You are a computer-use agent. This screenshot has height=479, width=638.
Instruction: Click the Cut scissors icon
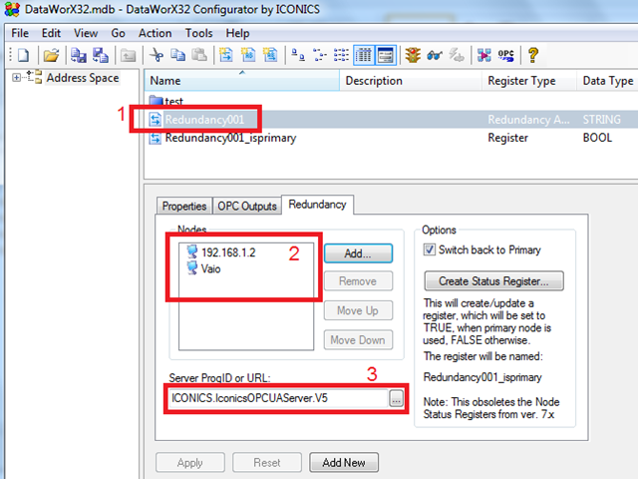(157, 55)
